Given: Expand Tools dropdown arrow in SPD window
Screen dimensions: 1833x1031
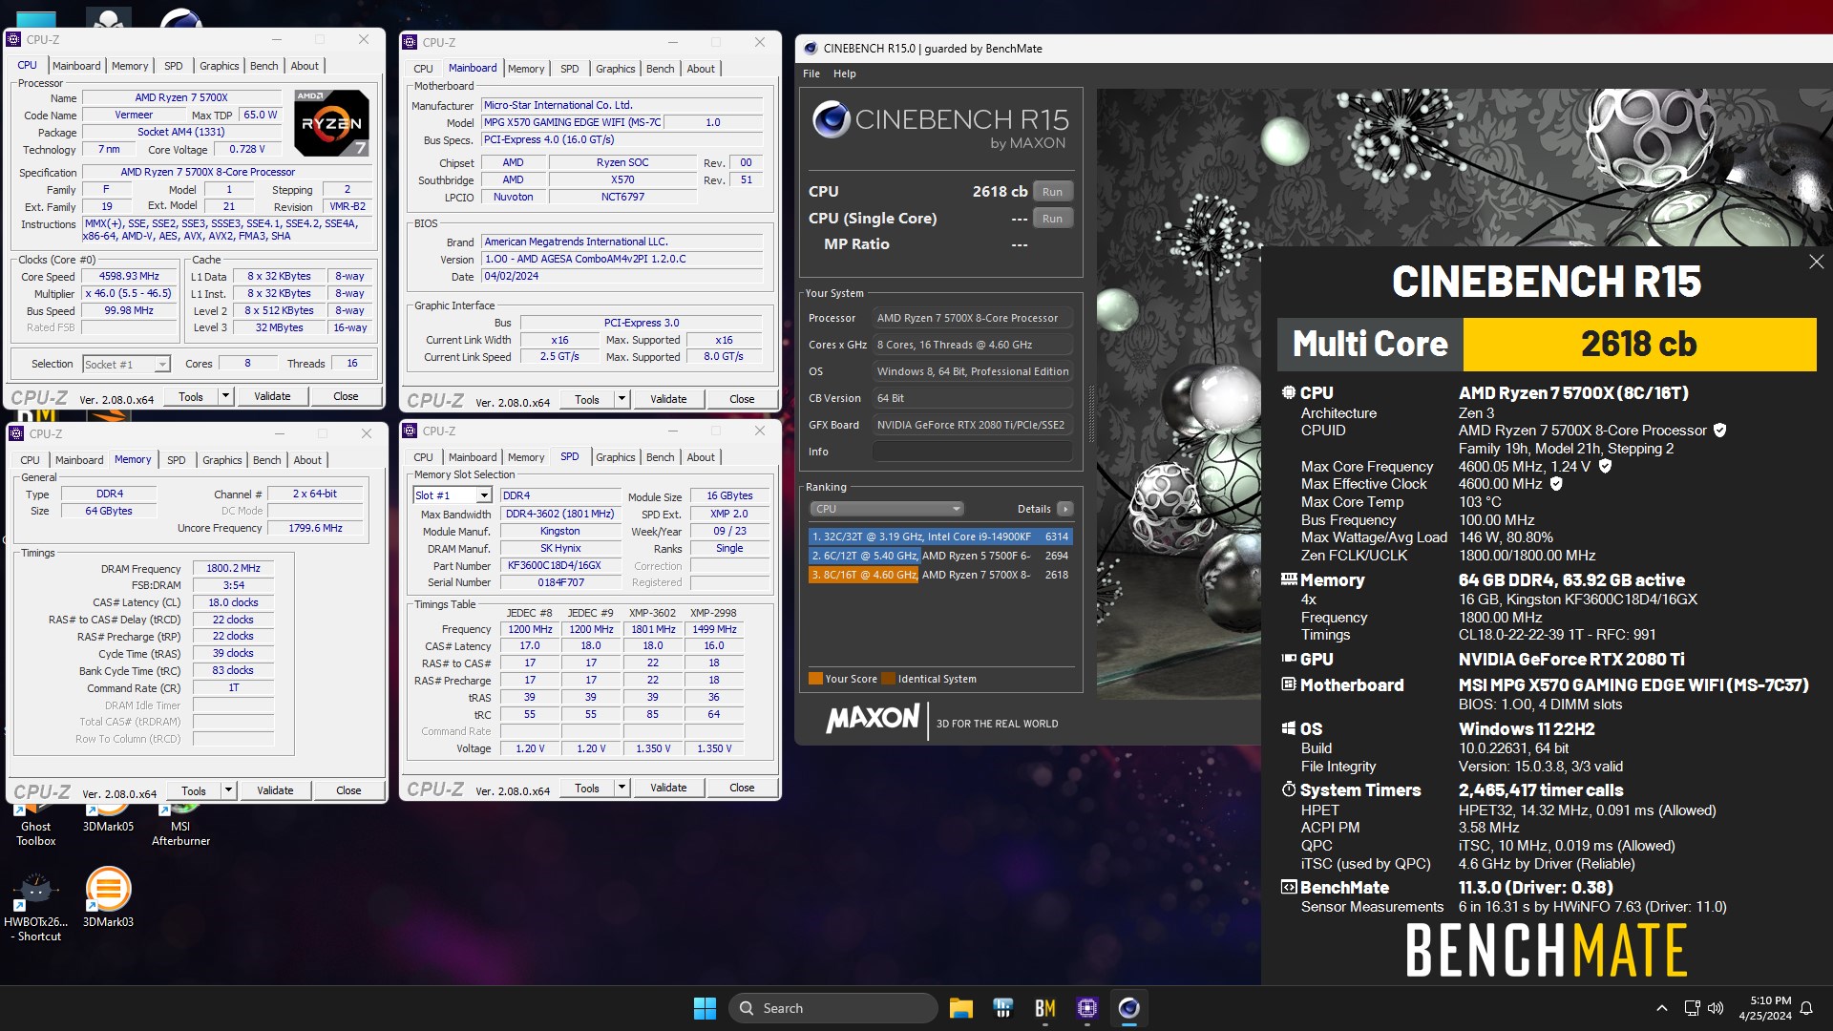Looking at the screenshot, I should (x=622, y=788).
